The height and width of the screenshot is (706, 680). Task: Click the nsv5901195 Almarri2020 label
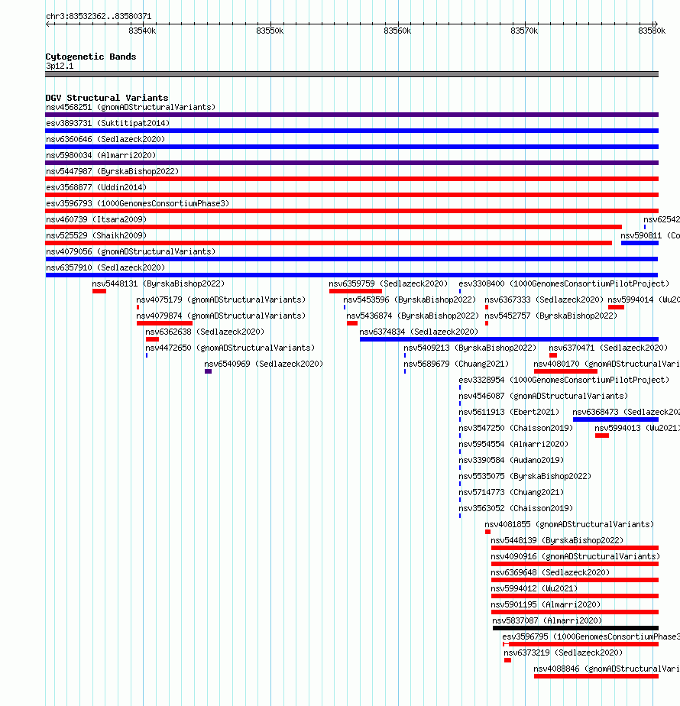[x=546, y=604]
